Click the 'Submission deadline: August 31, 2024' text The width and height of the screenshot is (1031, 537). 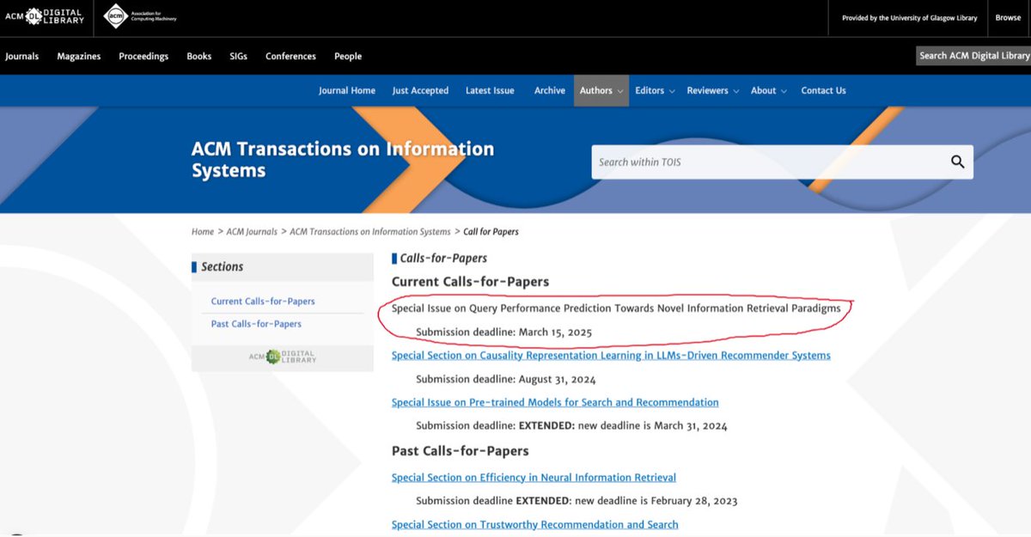(x=505, y=379)
